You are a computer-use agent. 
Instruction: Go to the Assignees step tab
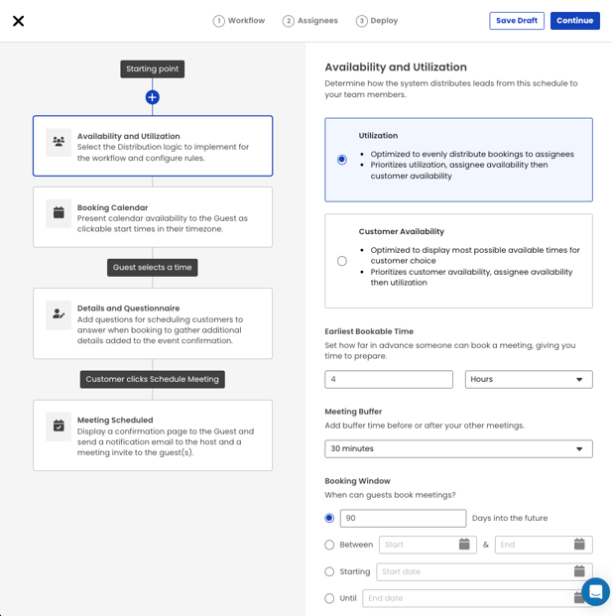pyautogui.click(x=309, y=21)
